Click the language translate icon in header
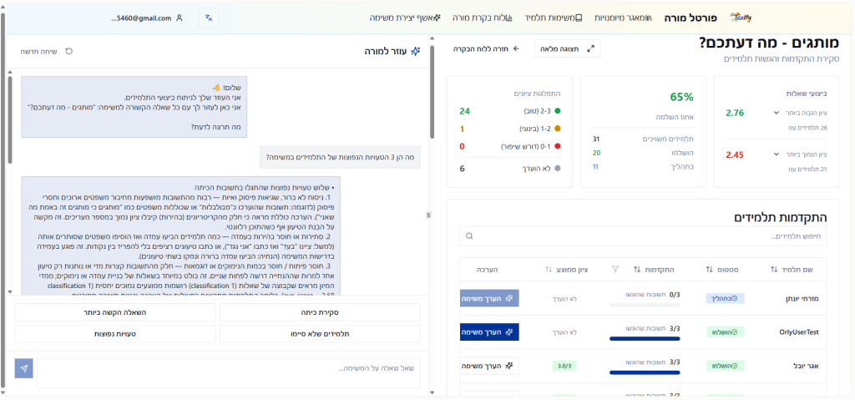The height and width of the screenshot is (400, 855). coord(210,18)
